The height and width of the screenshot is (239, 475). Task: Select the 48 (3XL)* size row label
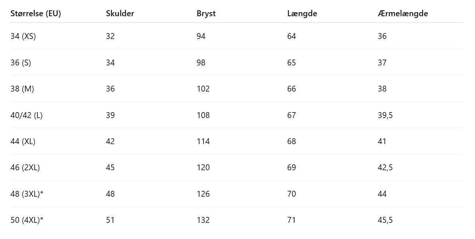tap(27, 194)
